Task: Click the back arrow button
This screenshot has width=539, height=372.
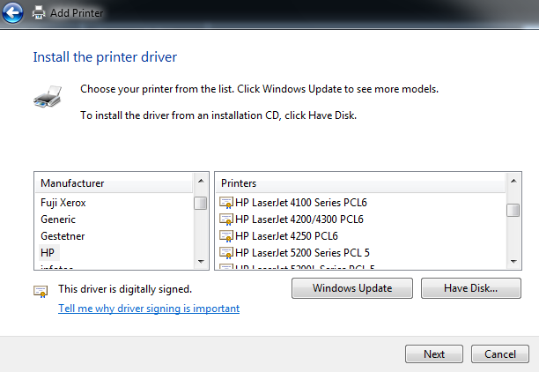Action: [x=12, y=12]
